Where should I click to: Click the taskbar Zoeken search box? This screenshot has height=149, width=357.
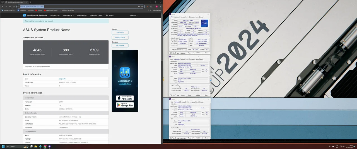click(17, 146)
